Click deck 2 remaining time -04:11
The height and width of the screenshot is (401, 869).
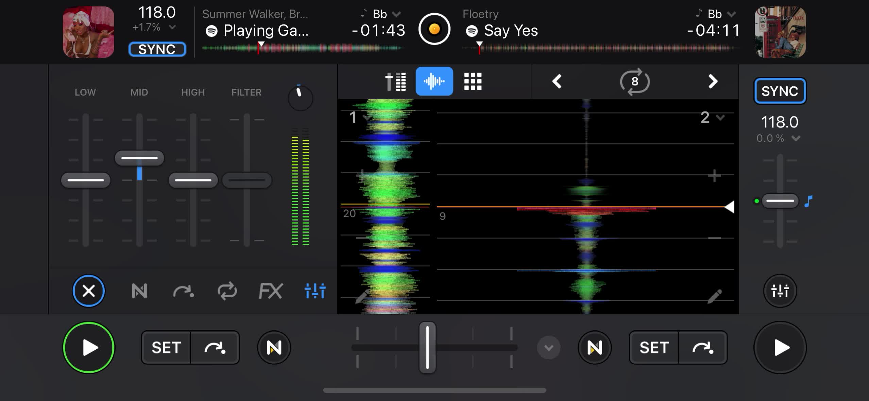713,31
